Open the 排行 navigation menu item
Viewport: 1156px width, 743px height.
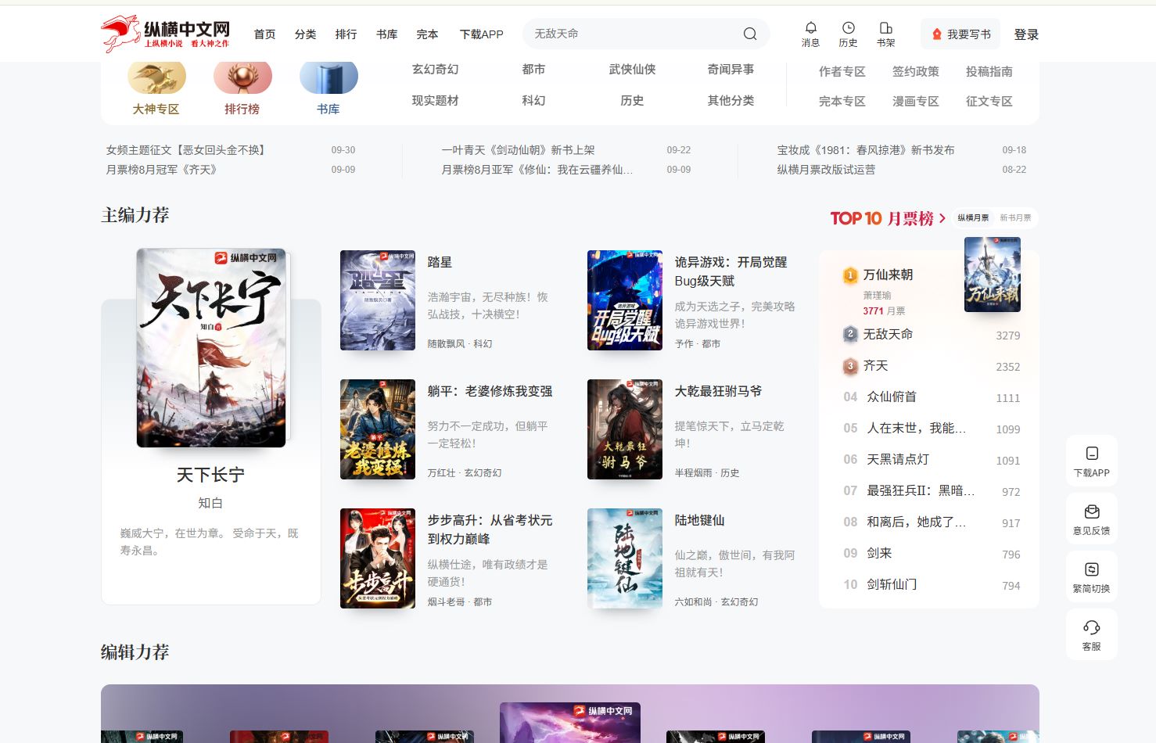point(346,34)
